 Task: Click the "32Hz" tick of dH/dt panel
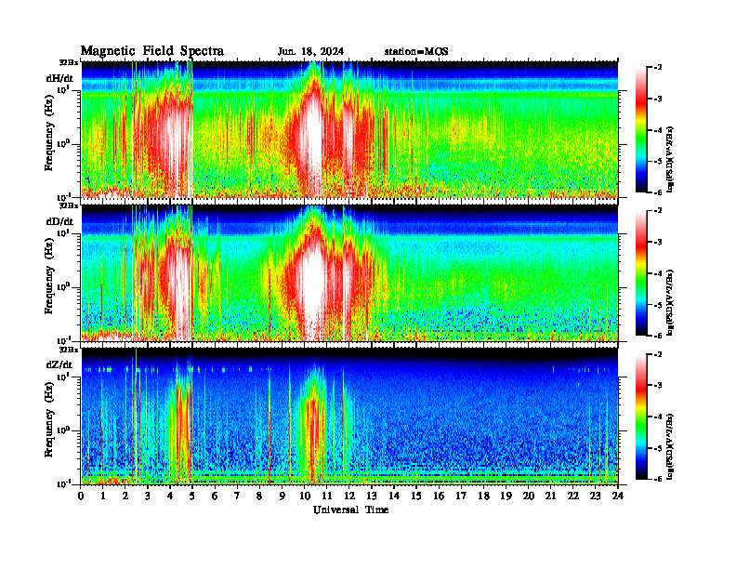(x=69, y=62)
